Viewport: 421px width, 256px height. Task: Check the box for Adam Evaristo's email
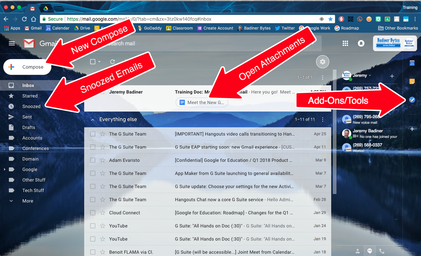(x=93, y=160)
